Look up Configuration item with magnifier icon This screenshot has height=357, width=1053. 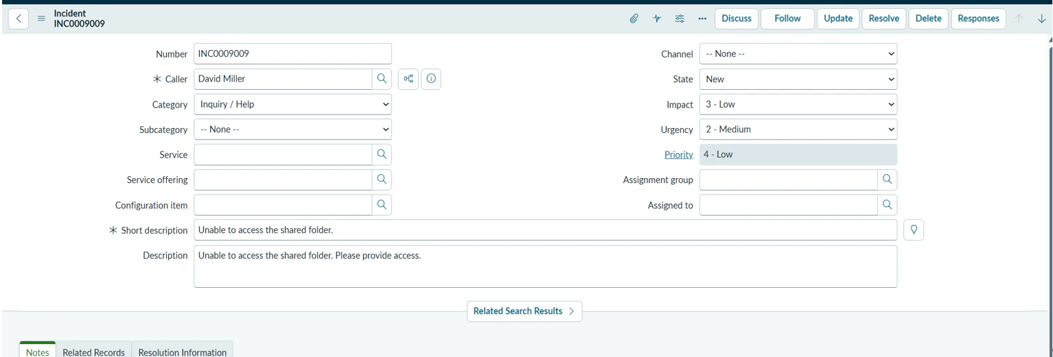click(x=382, y=205)
